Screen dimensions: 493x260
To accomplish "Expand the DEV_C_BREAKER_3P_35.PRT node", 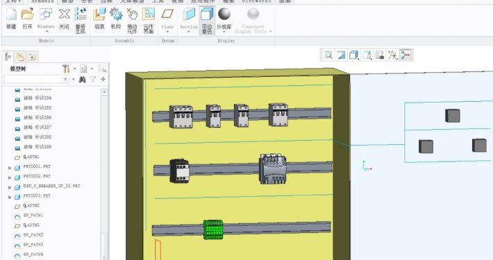I will pyautogui.click(x=10, y=187).
